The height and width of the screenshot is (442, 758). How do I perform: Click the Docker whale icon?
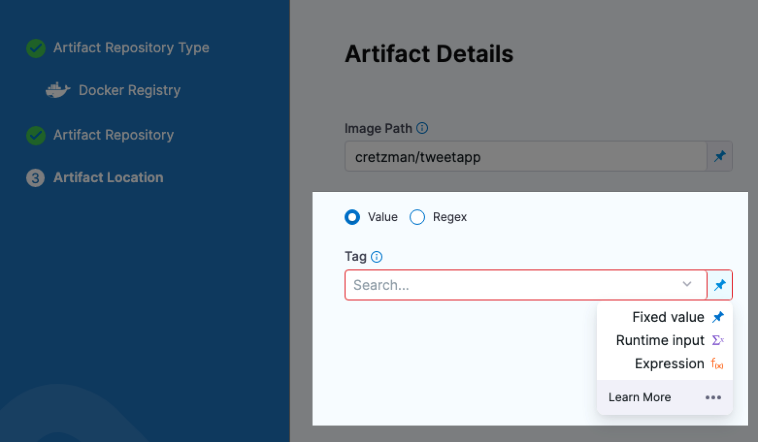58,90
